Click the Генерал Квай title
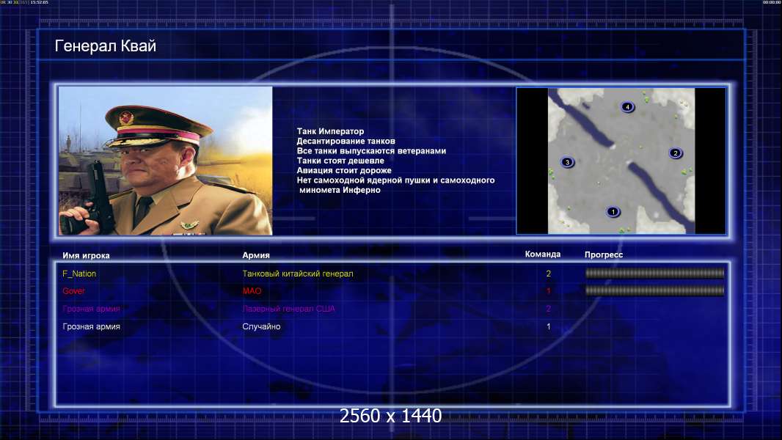The image size is (782, 440). coord(105,46)
